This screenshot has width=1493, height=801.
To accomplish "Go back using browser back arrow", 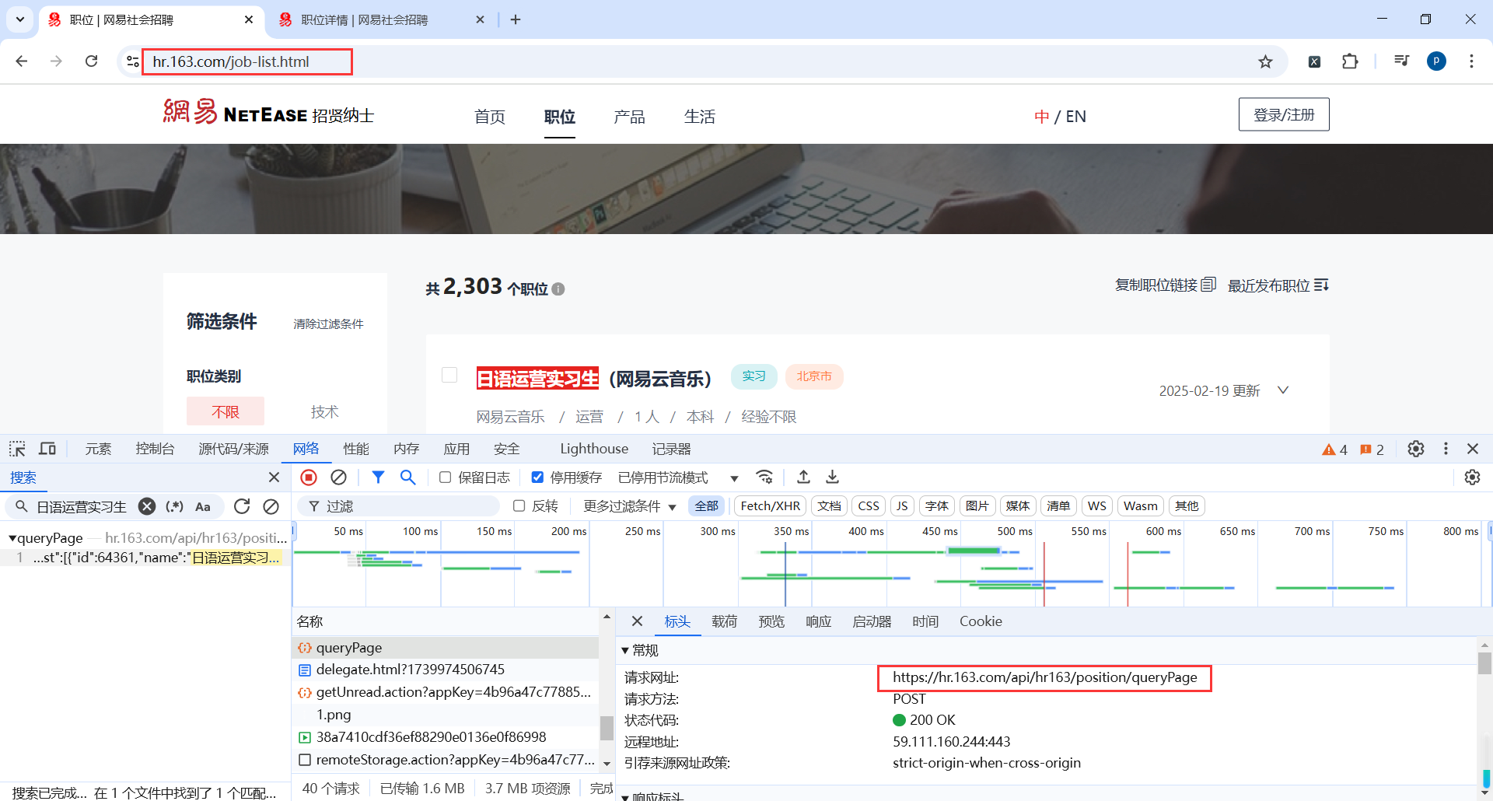I will 22,61.
